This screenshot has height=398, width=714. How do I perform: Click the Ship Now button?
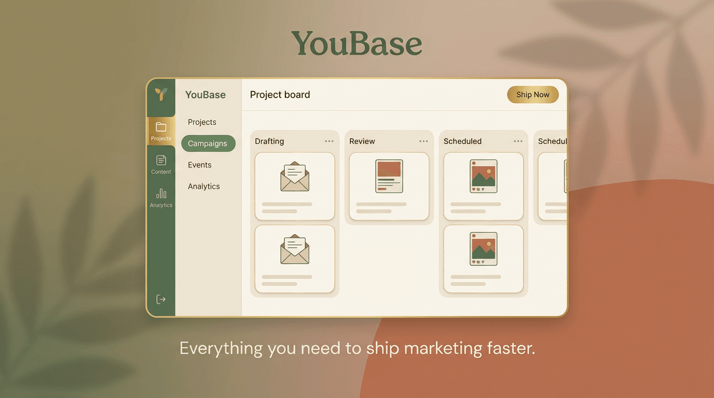pyautogui.click(x=533, y=94)
